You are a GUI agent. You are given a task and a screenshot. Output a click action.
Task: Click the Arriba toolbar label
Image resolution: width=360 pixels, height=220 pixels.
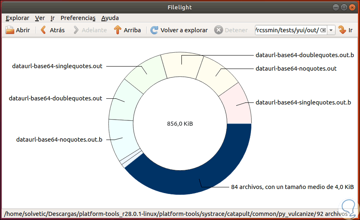(x=132, y=30)
